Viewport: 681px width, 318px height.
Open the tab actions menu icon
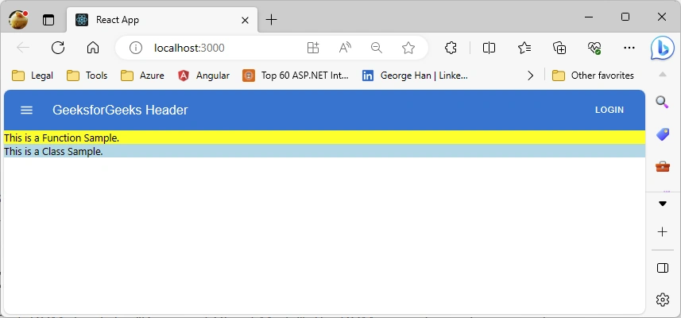coord(48,20)
